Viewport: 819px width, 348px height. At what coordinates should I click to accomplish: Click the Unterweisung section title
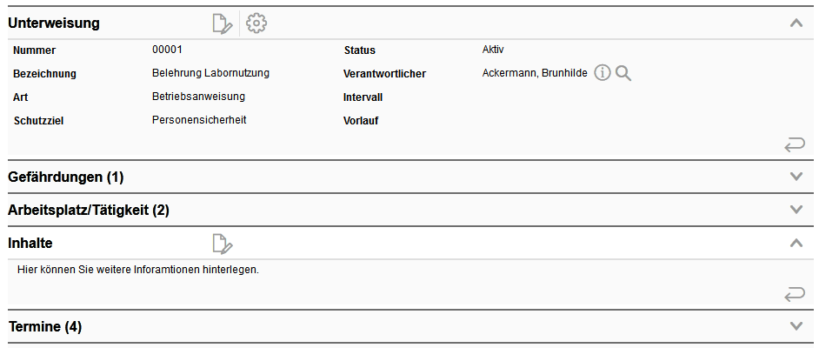(x=54, y=23)
